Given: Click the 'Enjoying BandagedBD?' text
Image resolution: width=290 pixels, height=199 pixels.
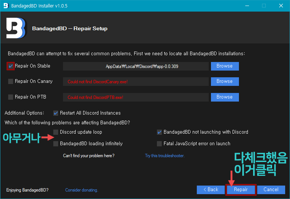Looking at the screenshot, I should coord(27,190).
